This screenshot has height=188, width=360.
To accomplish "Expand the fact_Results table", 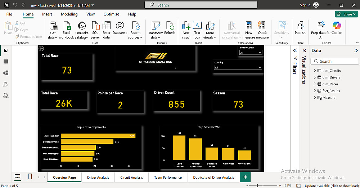I will (x=315, y=91).
